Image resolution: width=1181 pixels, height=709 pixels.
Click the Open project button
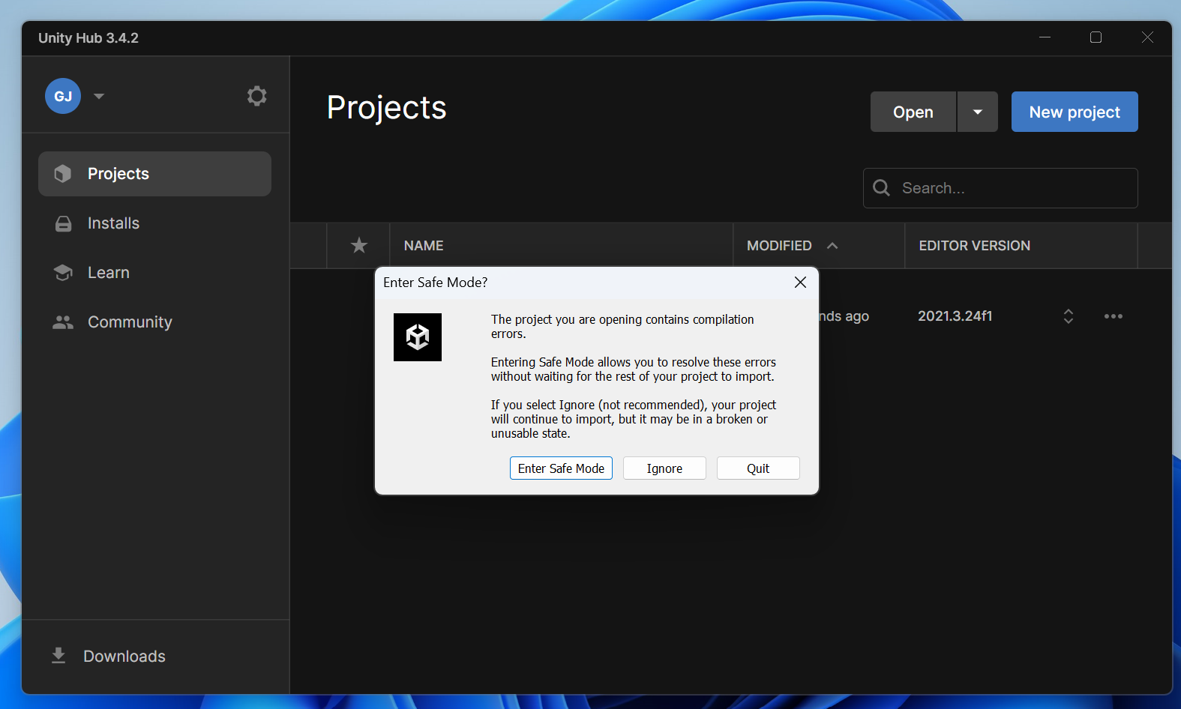913,112
